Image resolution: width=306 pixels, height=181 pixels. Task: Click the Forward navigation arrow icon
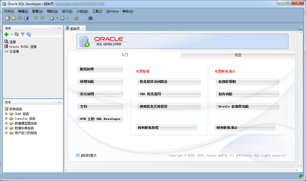(x=62, y=18)
